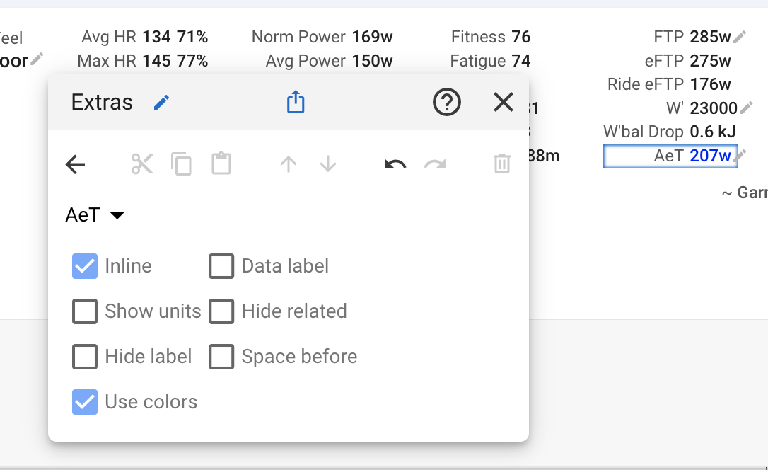Open the help question mark icon
The image size is (768, 470).
(x=446, y=103)
